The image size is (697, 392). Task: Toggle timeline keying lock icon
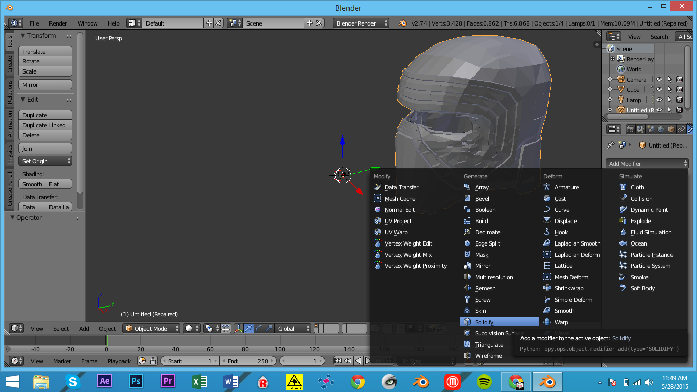click(153, 361)
